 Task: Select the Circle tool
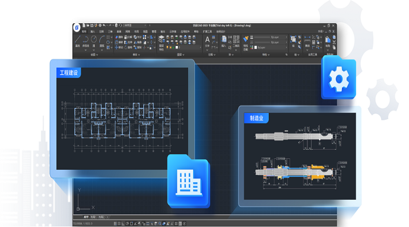95,40
